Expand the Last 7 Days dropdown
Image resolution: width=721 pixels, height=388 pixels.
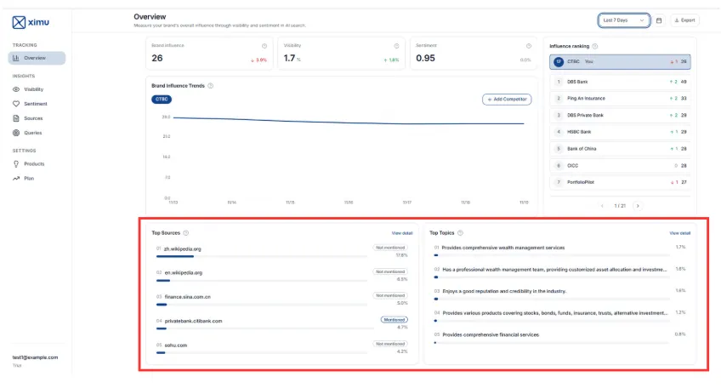(x=624, y=20)
